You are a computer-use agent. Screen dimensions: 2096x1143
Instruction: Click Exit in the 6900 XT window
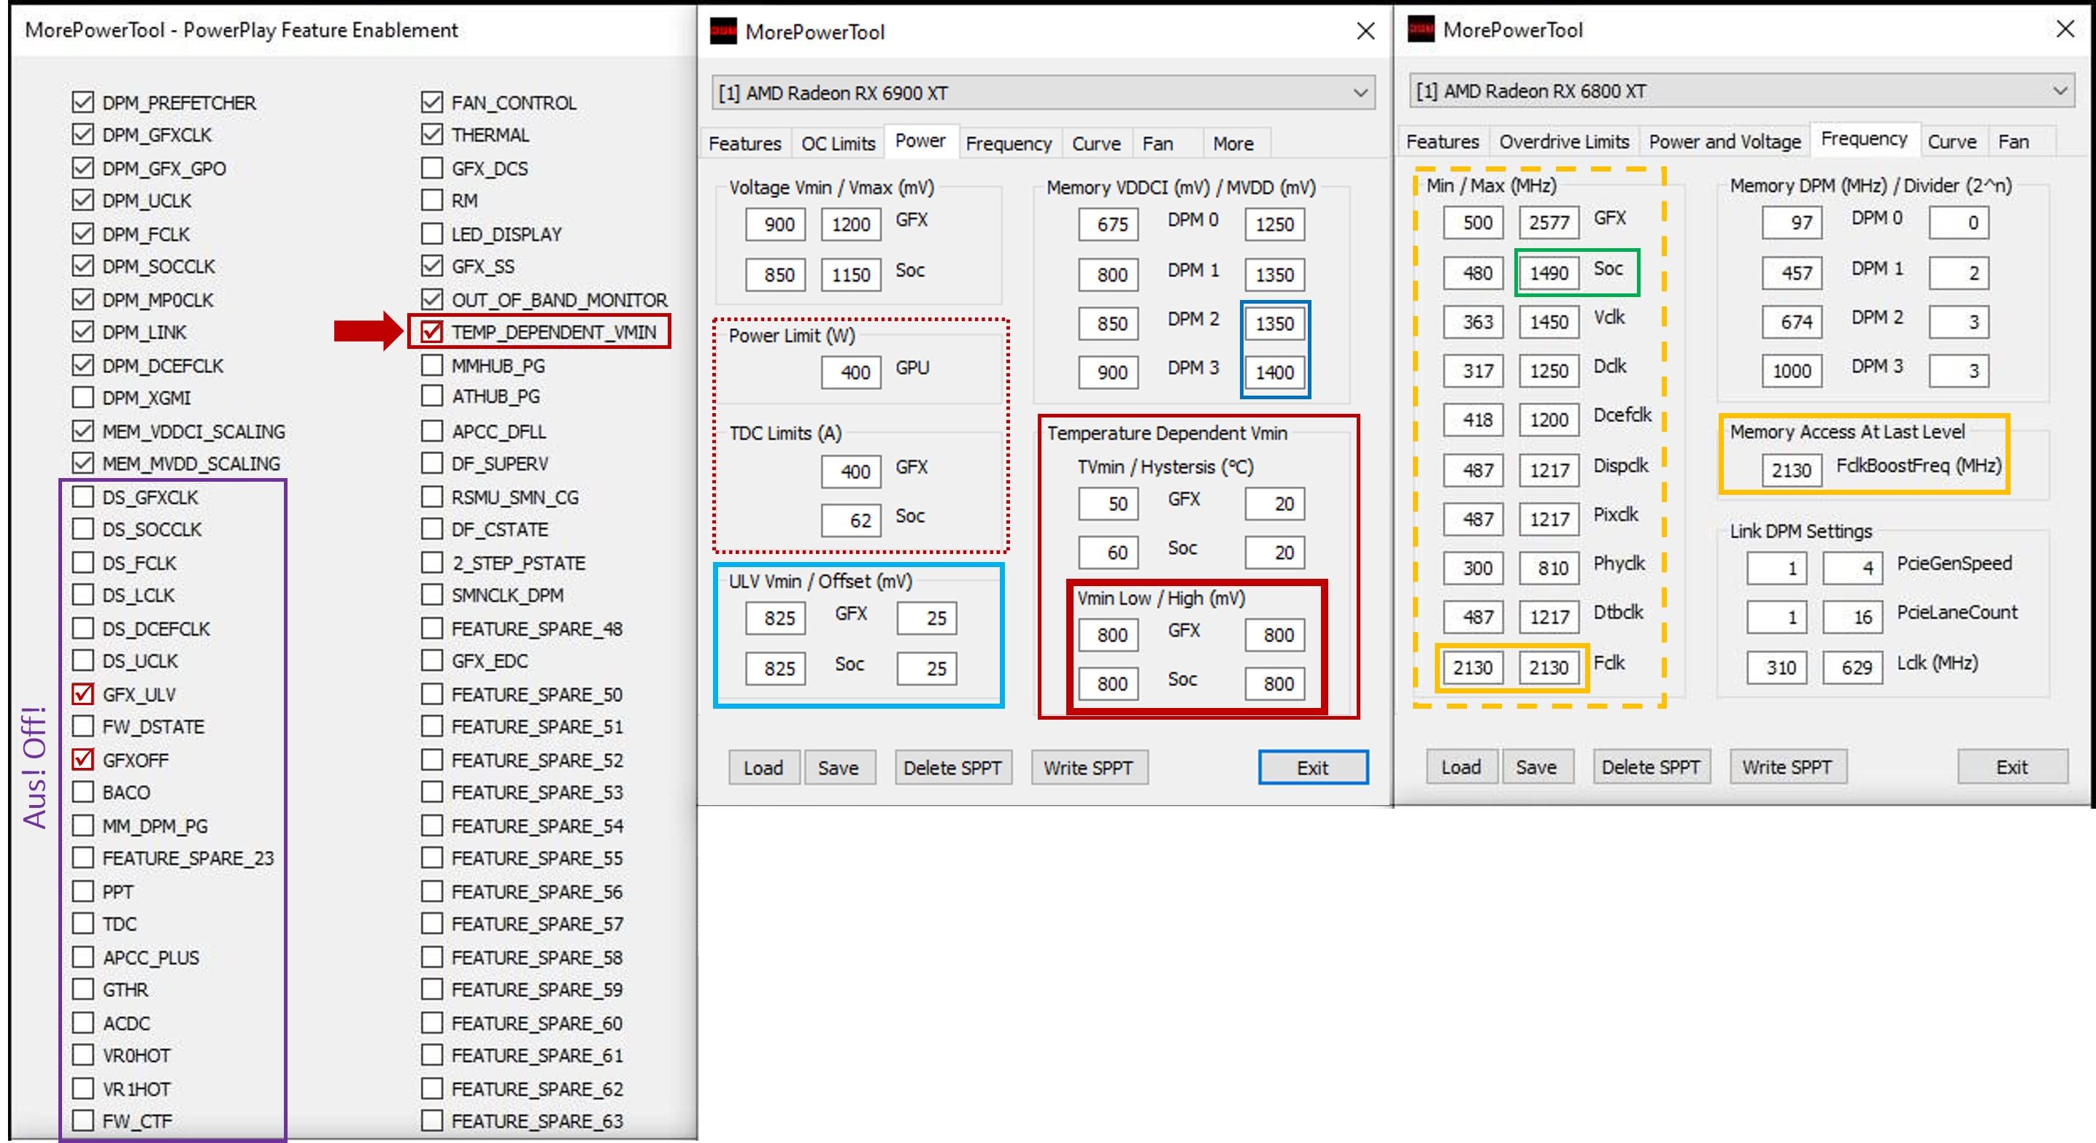coord(1312,767)
